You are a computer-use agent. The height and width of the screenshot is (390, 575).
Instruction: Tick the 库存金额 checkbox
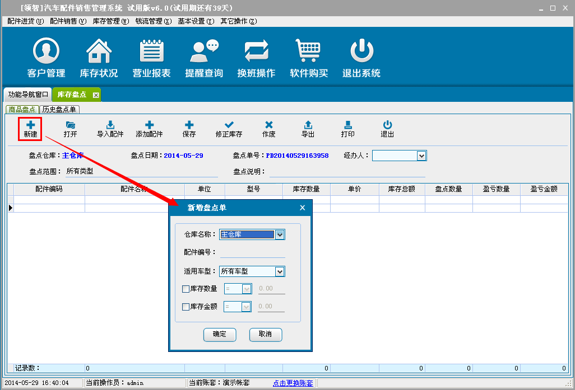click(186, 307)
